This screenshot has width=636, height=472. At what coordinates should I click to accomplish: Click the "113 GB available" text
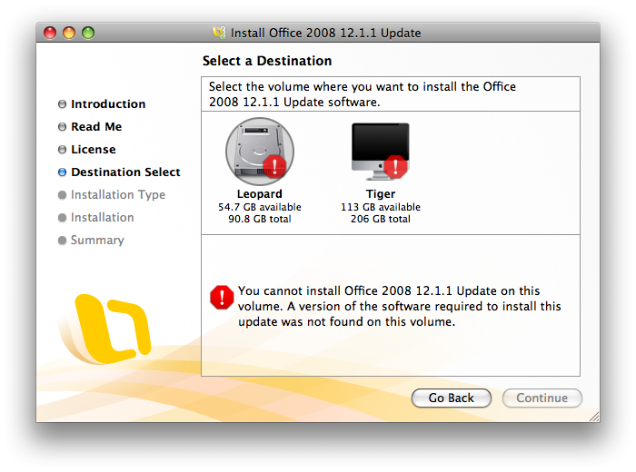[381, 207]
